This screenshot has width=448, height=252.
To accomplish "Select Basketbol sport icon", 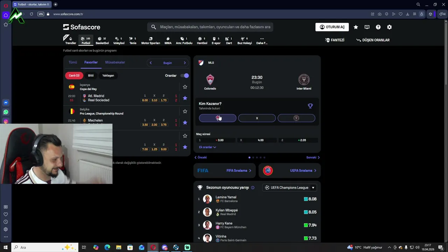I will [x=102, y=41].
